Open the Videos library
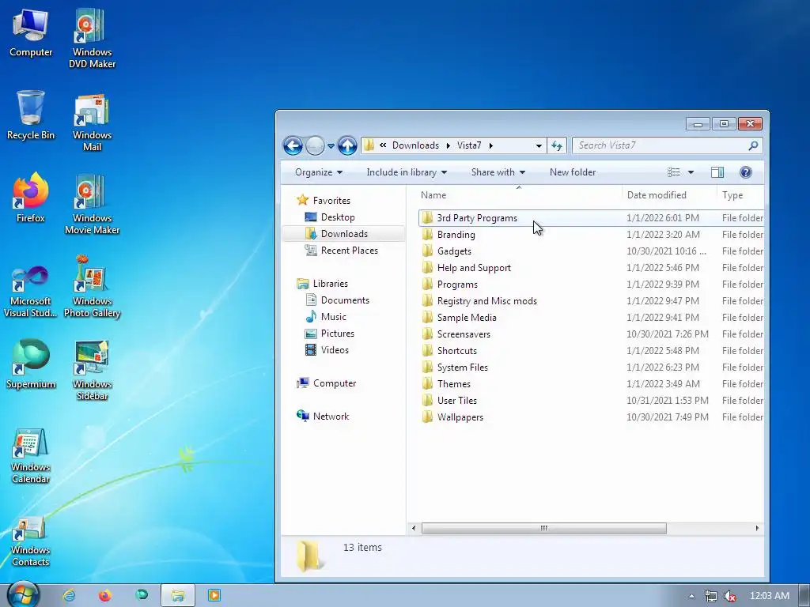This screenshot has height=607, width=810. tap(335, 350)
